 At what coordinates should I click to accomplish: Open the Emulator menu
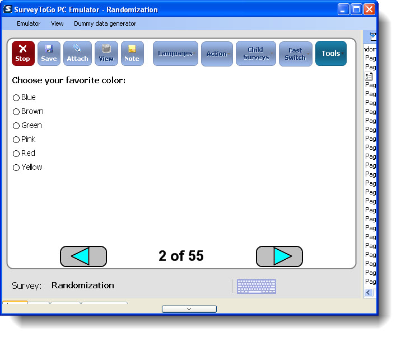(x=29, y=23)
